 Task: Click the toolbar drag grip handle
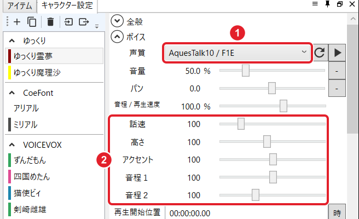click(7, 21)
